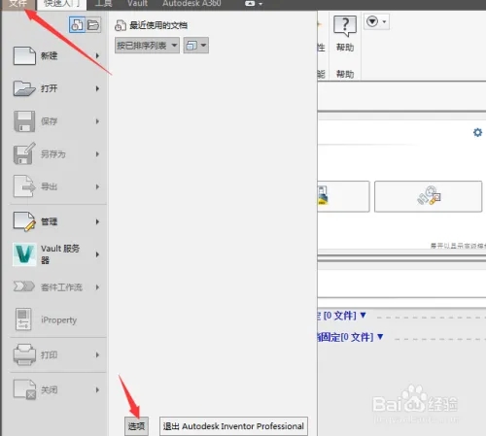Click 退出 Autodesk Inventor Professional button
Screen dimensions: 486x436
[x=233, y=426]
